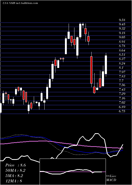Screen dimensions: 132x185
Task: Click the 9.58 price axis label
Action: click(122, 20)
